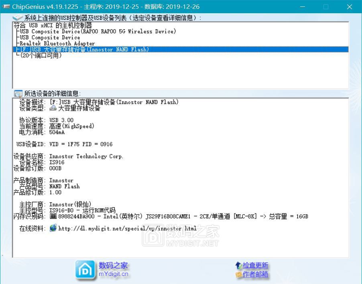Select the [F:] Innostor NAND Flash device row
The width and height of the screenshot is (362, 284).
(181, 49)
